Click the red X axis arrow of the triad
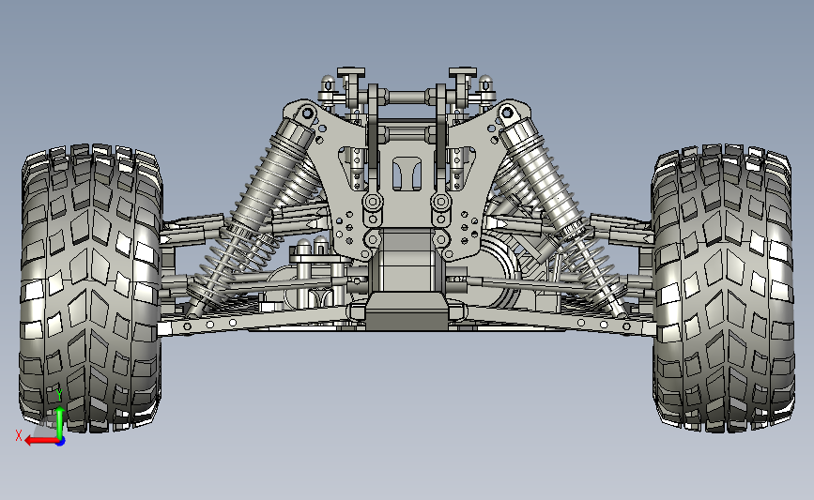 point(41,441)
